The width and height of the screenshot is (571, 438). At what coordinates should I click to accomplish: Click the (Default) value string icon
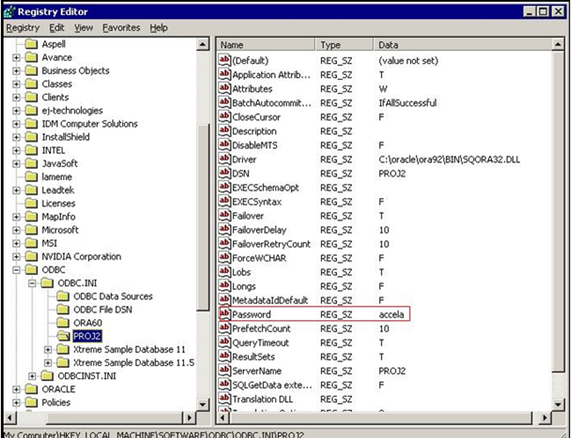click(224, 62)
